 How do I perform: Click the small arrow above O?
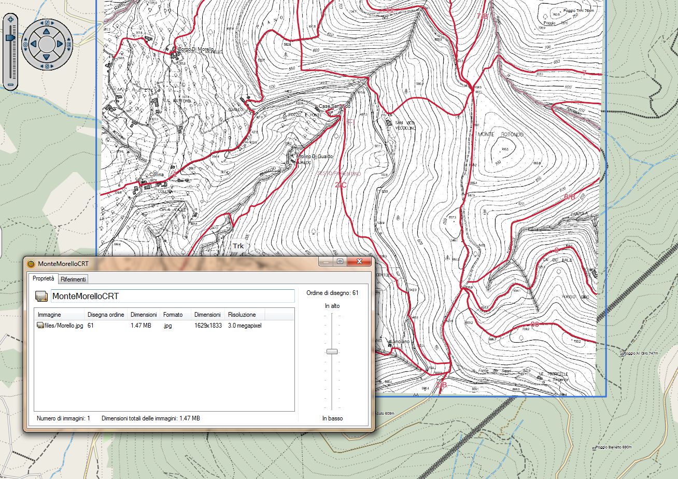click(x=26, y=39)
